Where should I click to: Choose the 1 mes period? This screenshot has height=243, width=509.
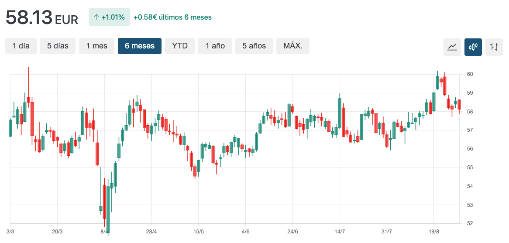96,46
